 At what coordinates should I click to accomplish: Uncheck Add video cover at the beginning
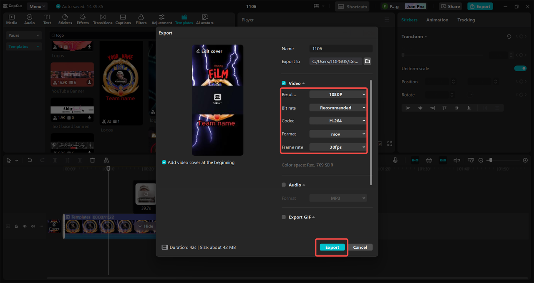click(x=164, y=162)
